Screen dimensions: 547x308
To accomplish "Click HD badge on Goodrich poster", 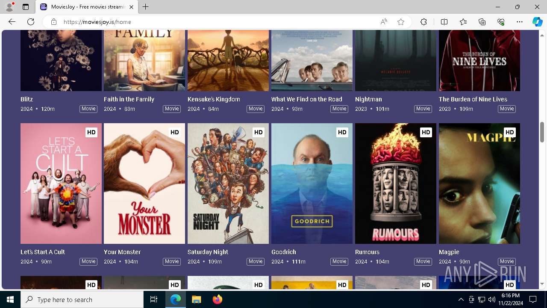I will tap(342, 132).
